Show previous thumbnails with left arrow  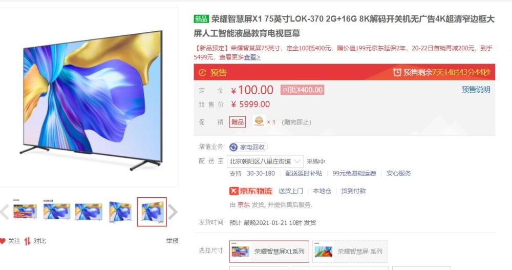[4, 212]
